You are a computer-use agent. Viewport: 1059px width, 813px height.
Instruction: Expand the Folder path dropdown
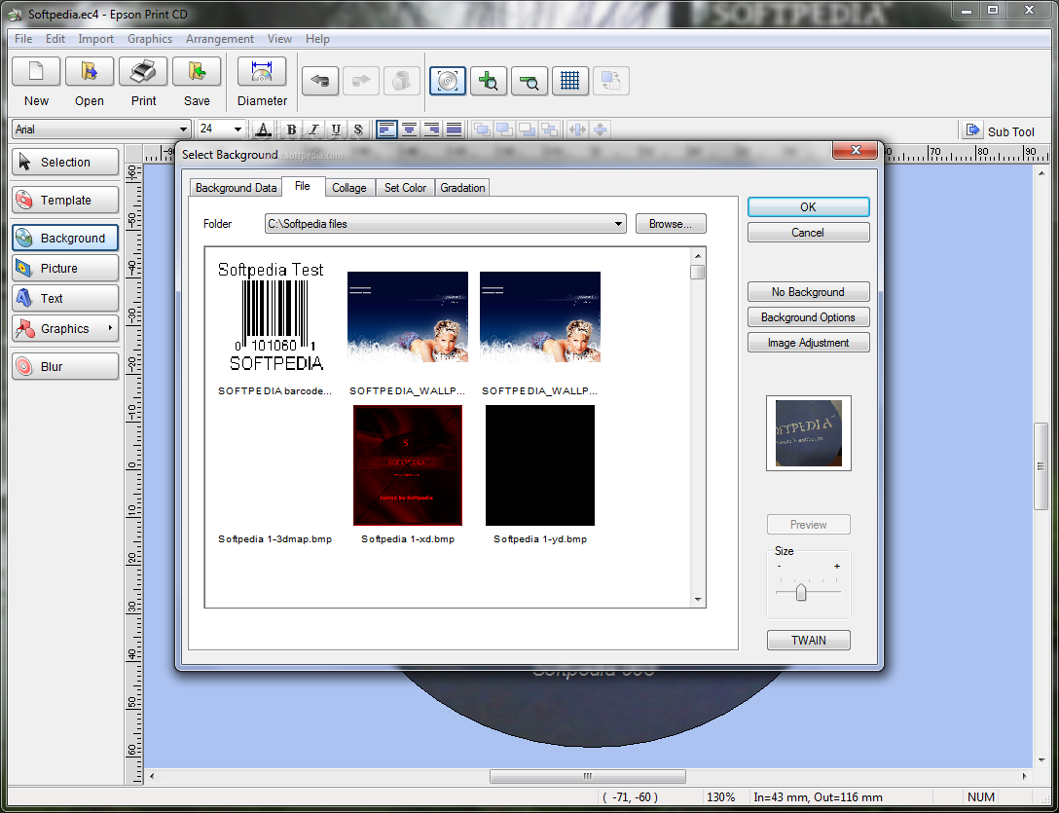click(618, 224)
